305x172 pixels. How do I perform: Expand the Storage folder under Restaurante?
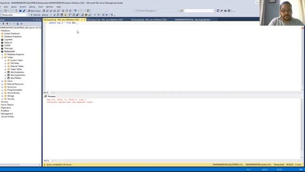click(x=2, y=96)
